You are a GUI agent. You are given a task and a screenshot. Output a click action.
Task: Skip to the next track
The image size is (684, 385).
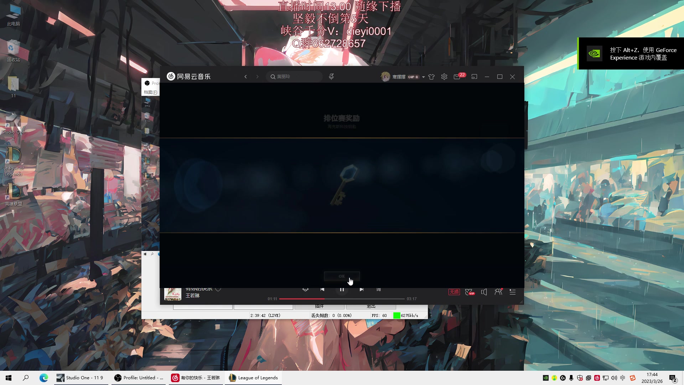(x=362, y=289)
